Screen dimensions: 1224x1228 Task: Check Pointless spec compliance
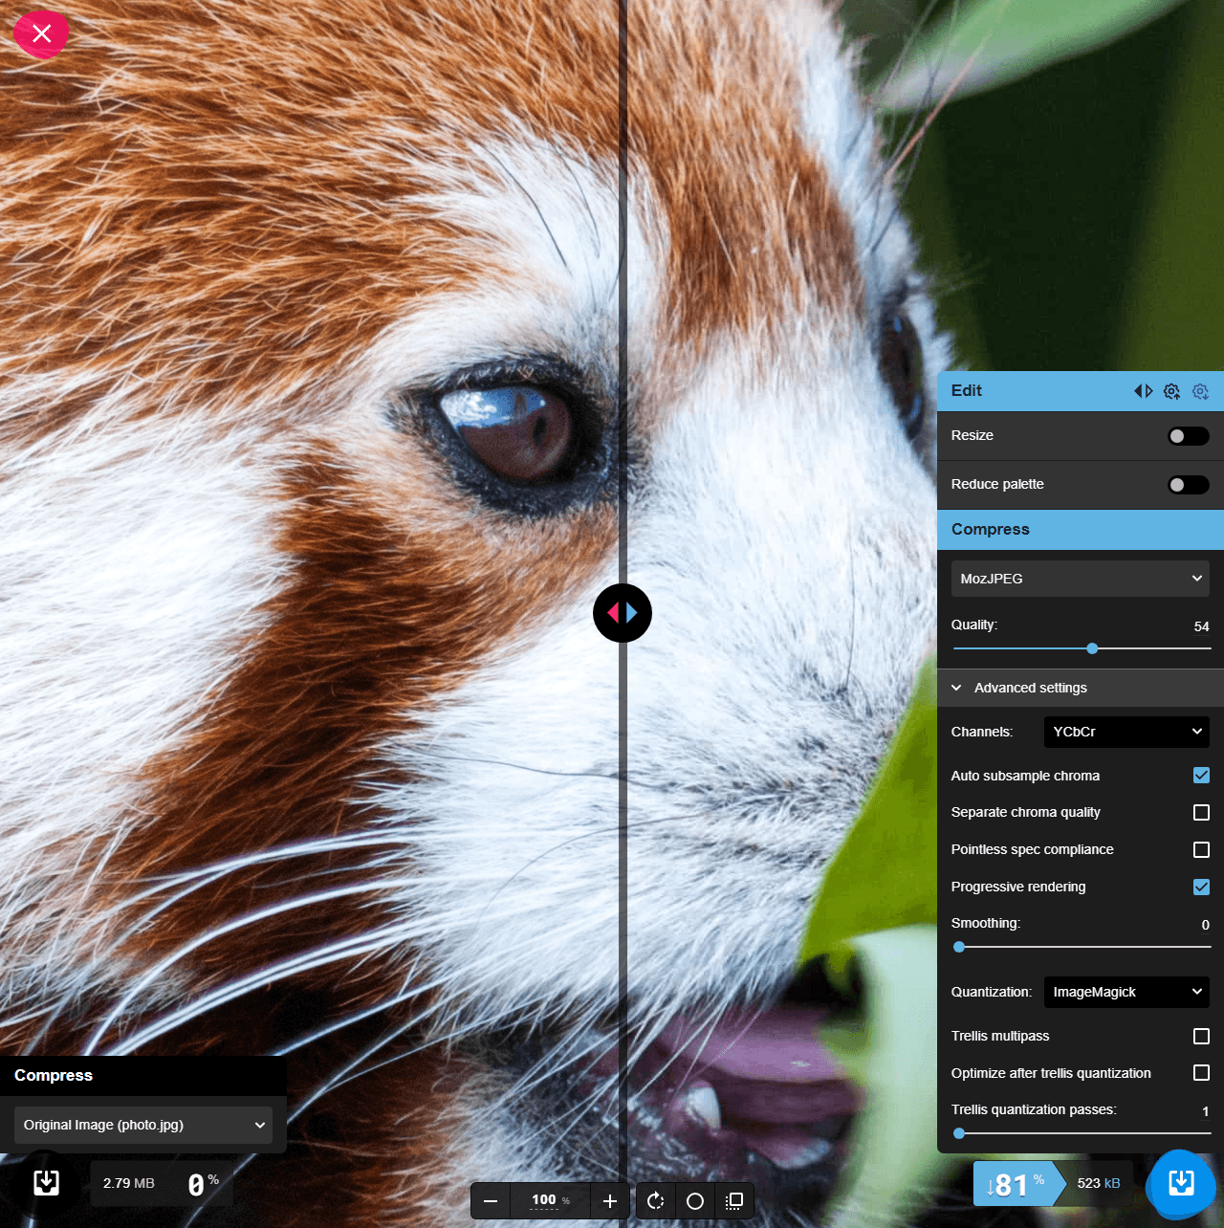pos(1202,850)
